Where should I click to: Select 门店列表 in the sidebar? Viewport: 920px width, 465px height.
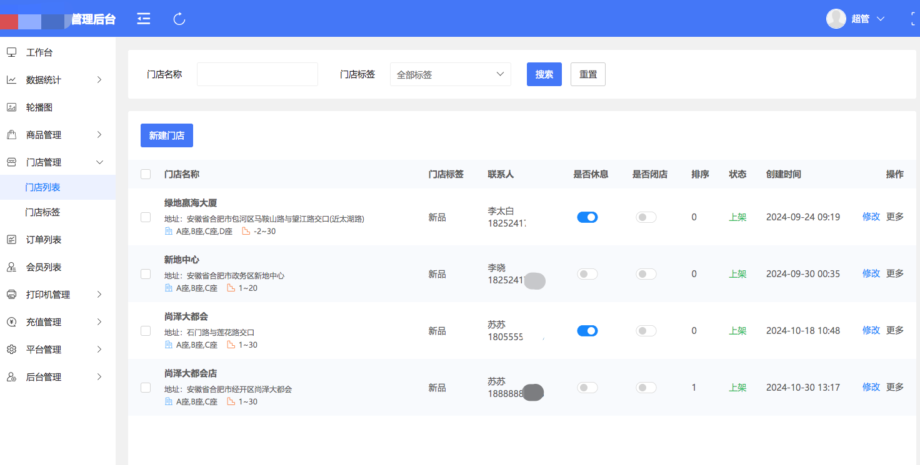[42, 187]
